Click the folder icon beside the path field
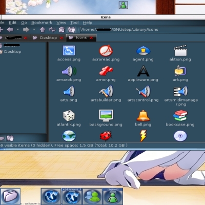The height and width of the screenshot is (205, 205). click(72, 30)
